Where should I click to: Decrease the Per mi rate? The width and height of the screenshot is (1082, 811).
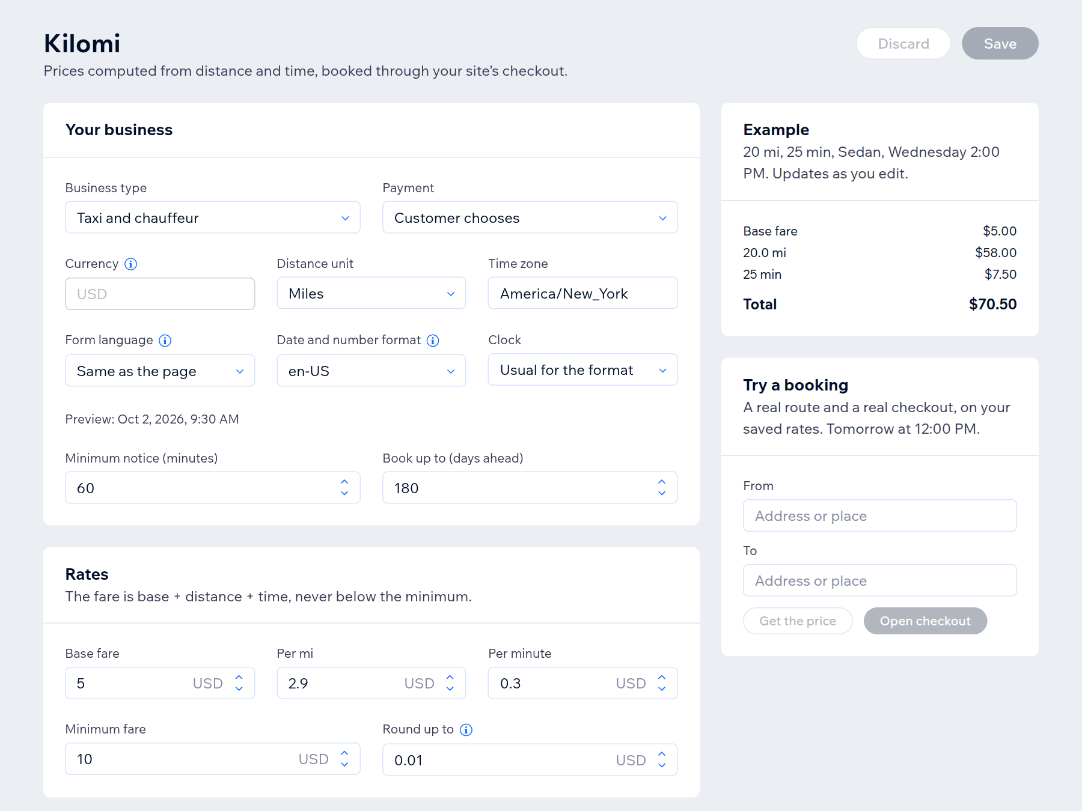(x=450, y=688)
